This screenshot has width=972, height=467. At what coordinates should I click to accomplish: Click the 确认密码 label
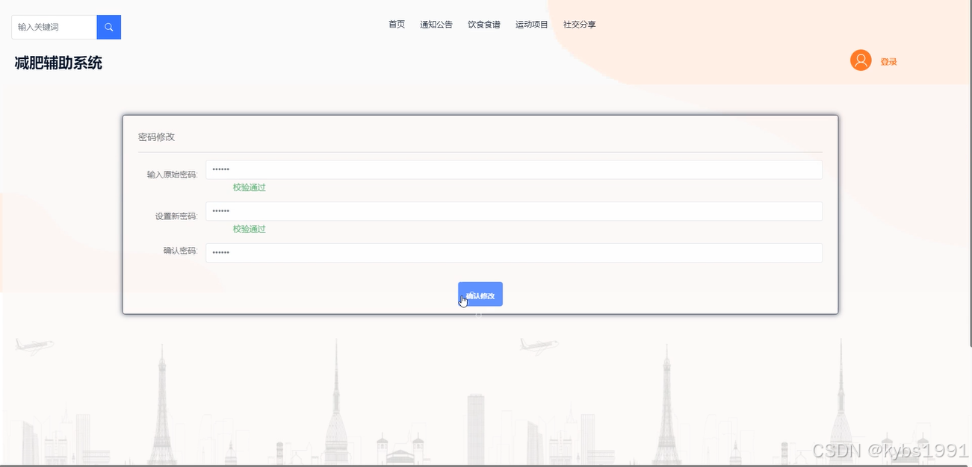(180, 251)
